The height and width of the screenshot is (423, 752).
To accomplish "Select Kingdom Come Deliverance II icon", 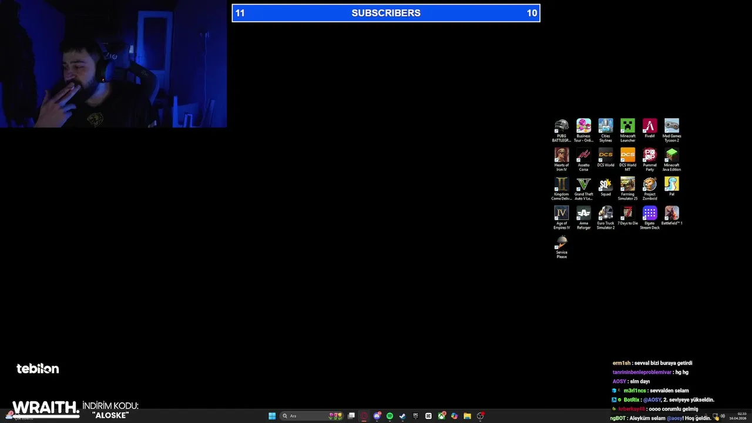I will coord(562,189).
